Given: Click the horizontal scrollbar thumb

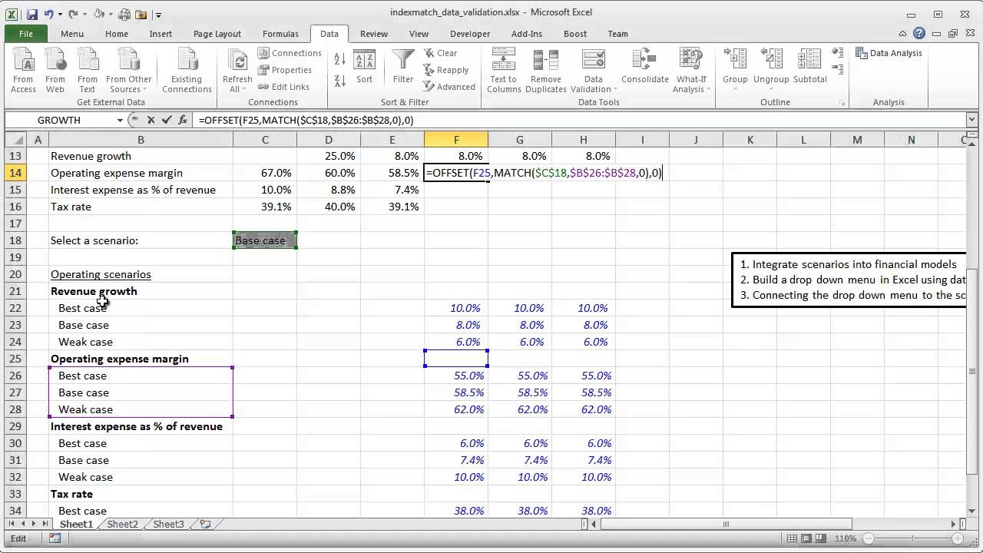Looking at the screenshot, I should pyautogui.click(x=726, y=524).
